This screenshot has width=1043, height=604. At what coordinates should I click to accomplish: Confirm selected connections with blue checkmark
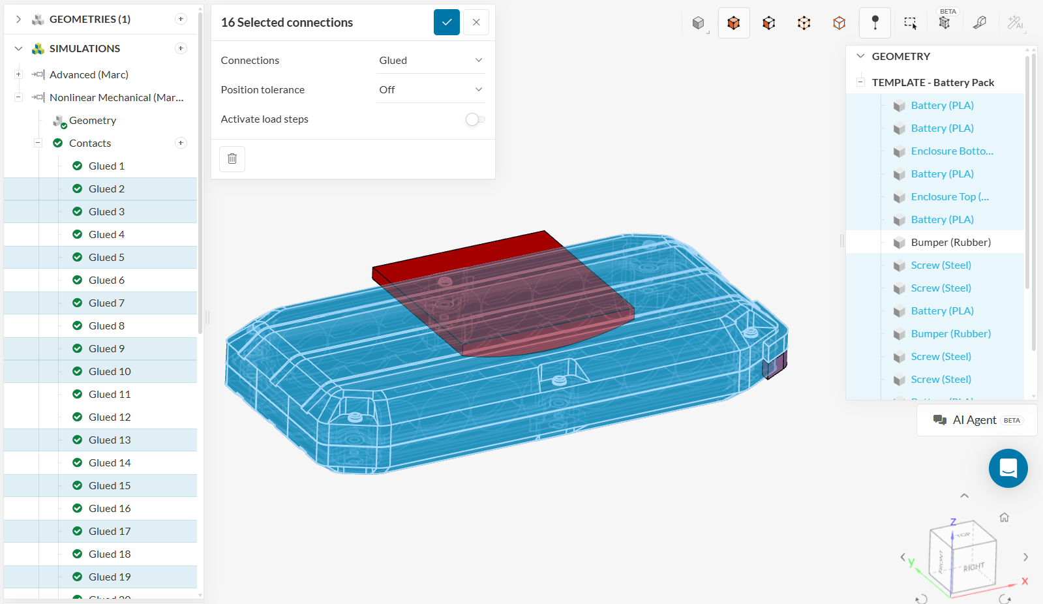coord(447,22)
